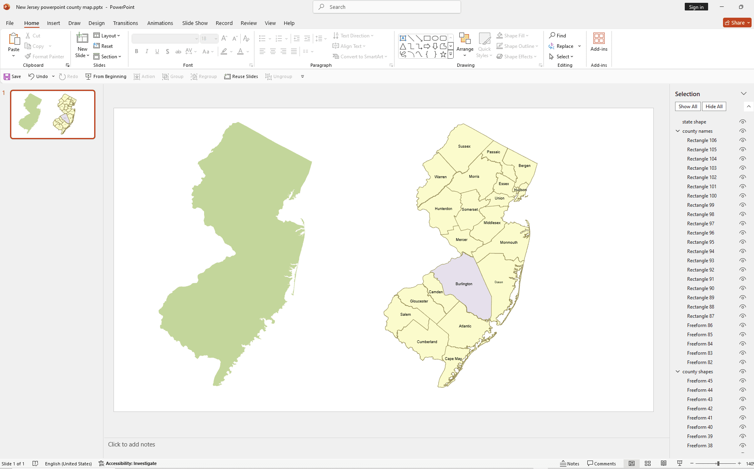Open the Select dropdown in Editing
The width and height of the screenshot is (754, 469).
coord(561,57)
